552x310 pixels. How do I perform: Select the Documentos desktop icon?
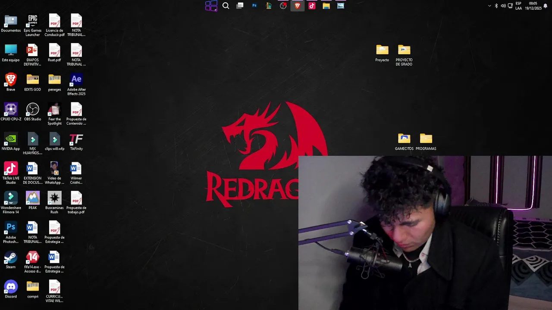(11, 23)
